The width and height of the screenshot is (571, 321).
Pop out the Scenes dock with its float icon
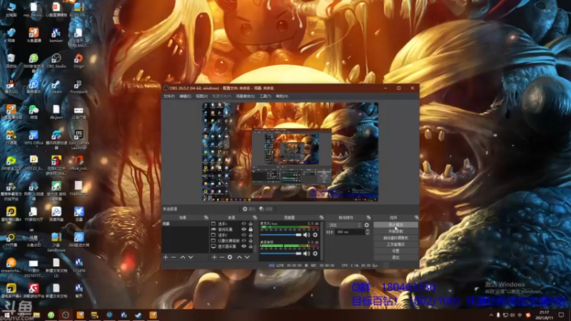(x=206, y=218)
